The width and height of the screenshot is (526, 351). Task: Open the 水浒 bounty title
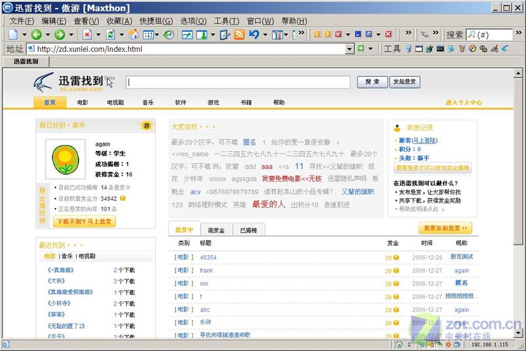(205, 322)
